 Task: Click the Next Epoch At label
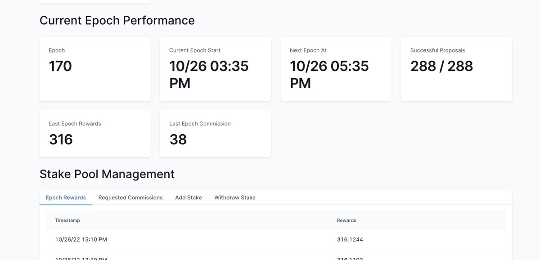coord(308,50)
